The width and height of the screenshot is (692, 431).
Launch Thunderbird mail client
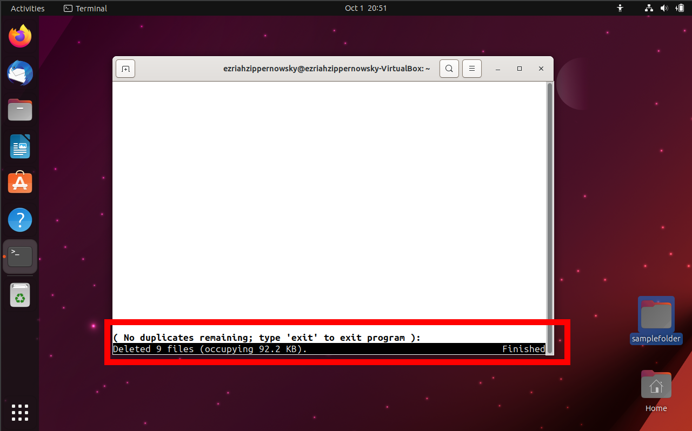[19, 73]
